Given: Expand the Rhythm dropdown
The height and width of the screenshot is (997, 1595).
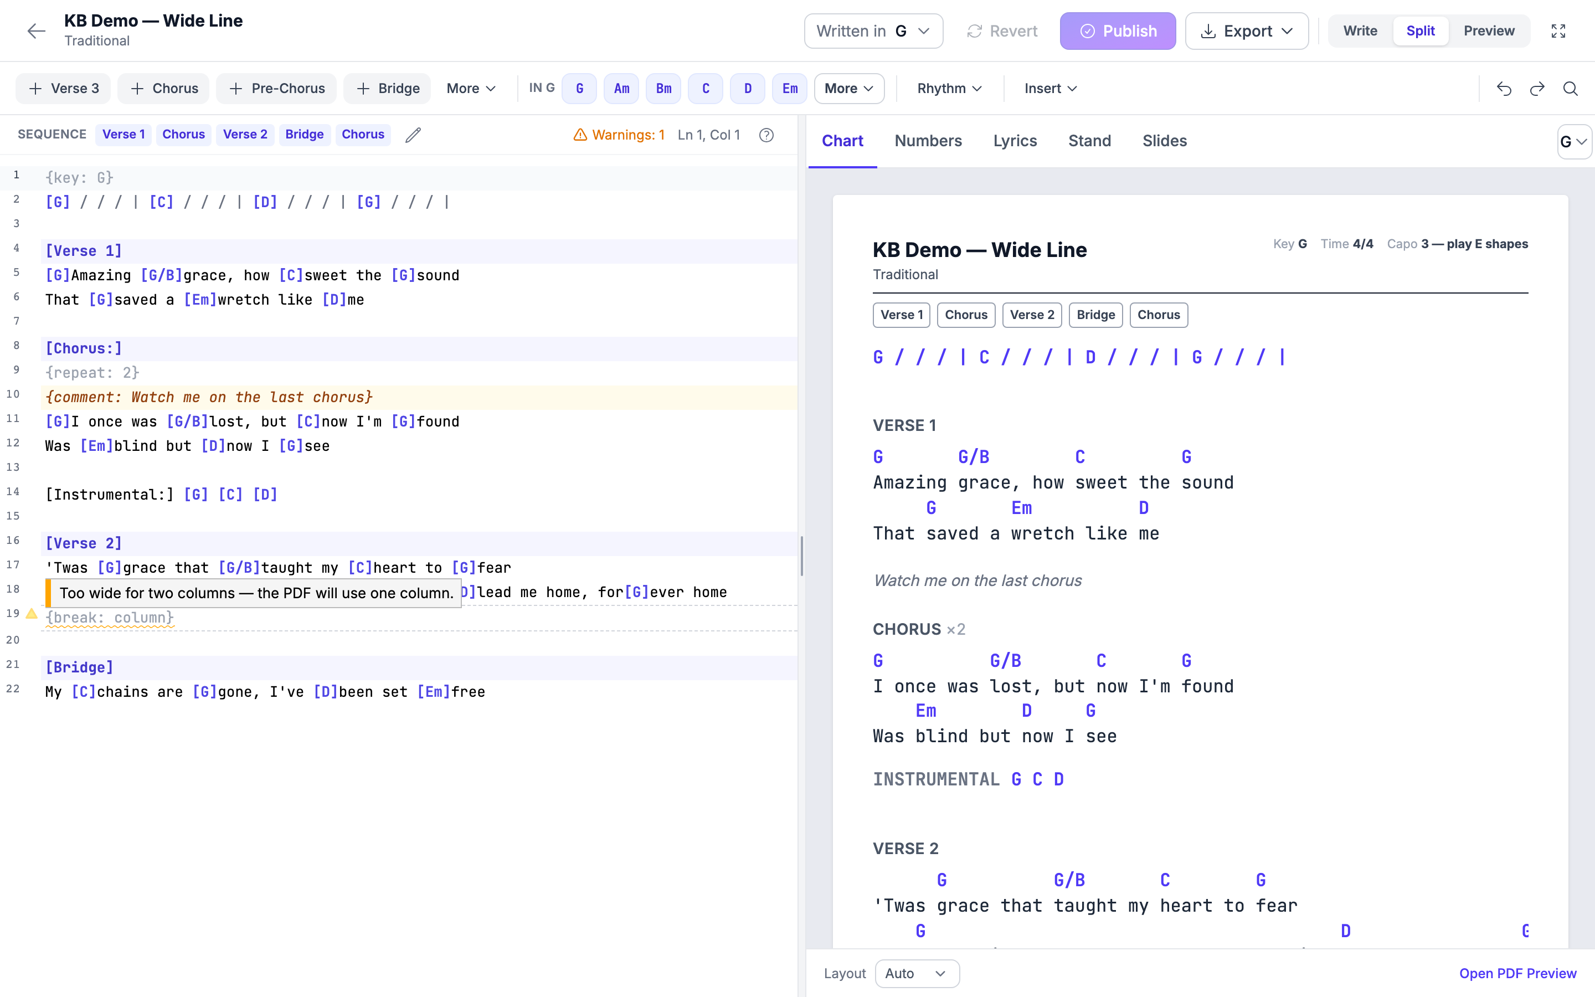Looking at the screenshot, I should (949, 89).
